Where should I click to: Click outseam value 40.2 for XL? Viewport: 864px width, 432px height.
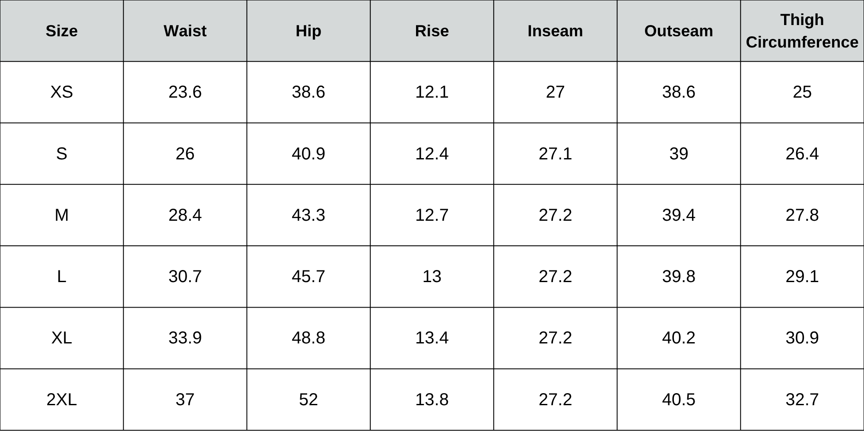pos(679,338)
